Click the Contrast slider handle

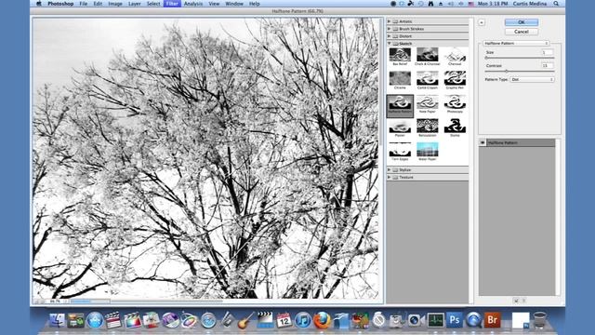[x=506, y=71]
